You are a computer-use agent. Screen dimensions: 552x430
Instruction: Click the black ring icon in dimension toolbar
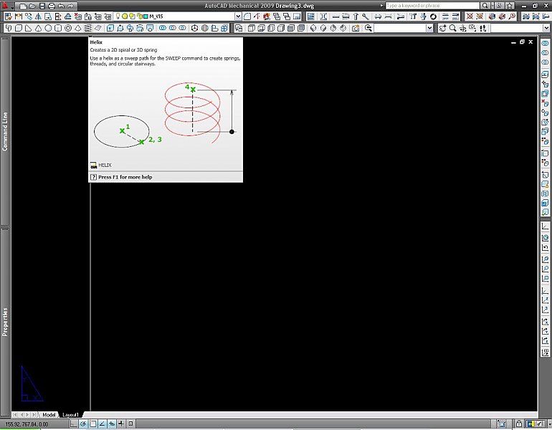(433, 16)
